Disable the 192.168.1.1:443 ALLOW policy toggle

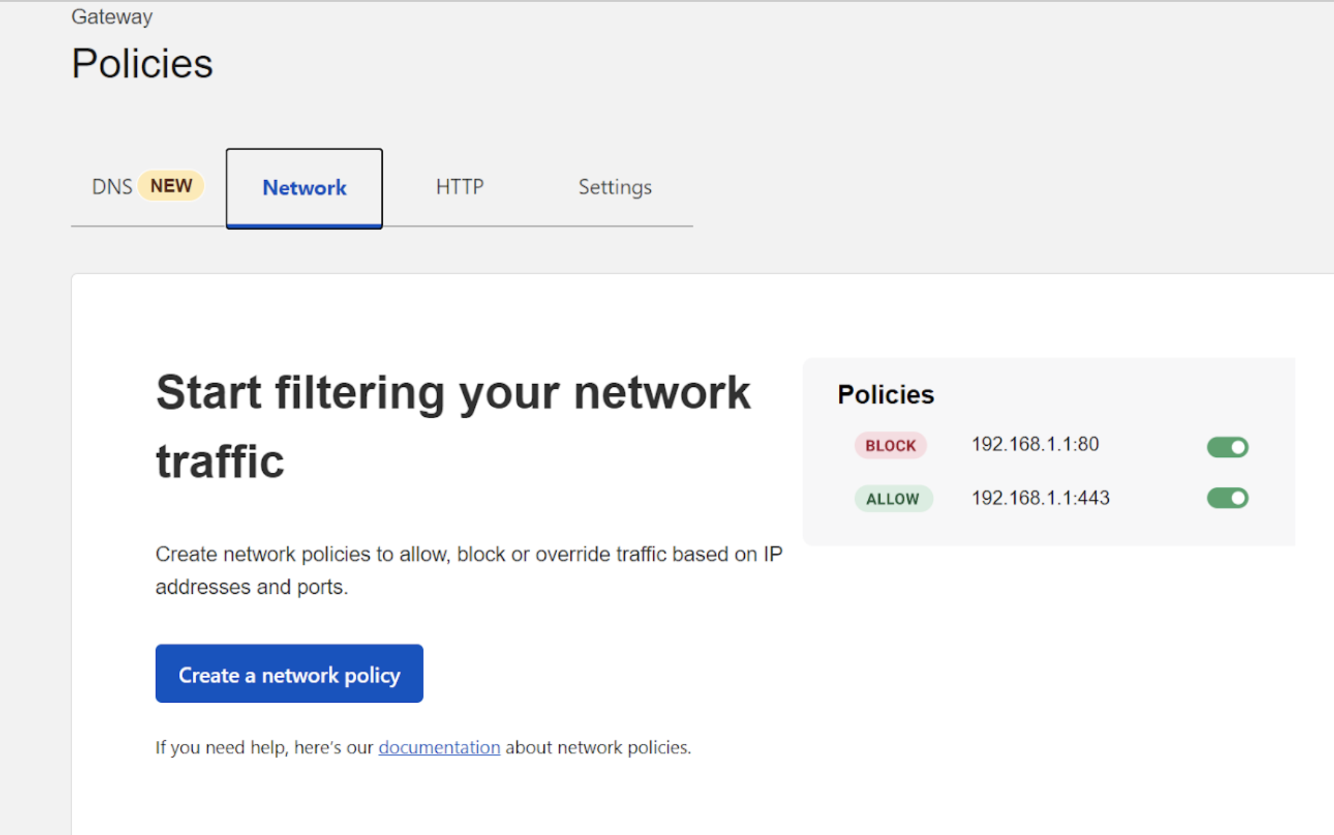point(1229,498)
